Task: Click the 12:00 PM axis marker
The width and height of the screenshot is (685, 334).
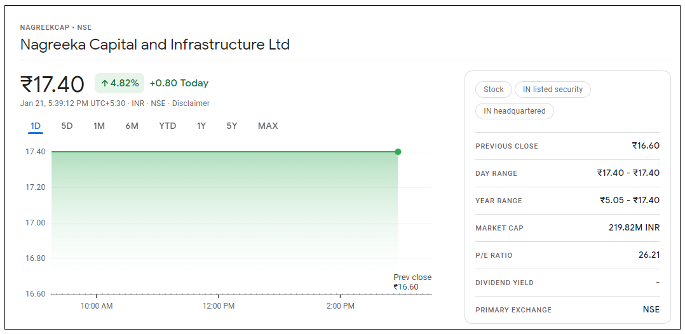Action: 219,306
